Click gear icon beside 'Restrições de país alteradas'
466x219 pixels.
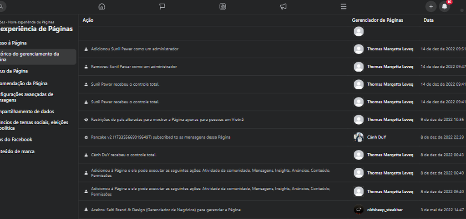[86, 120]
